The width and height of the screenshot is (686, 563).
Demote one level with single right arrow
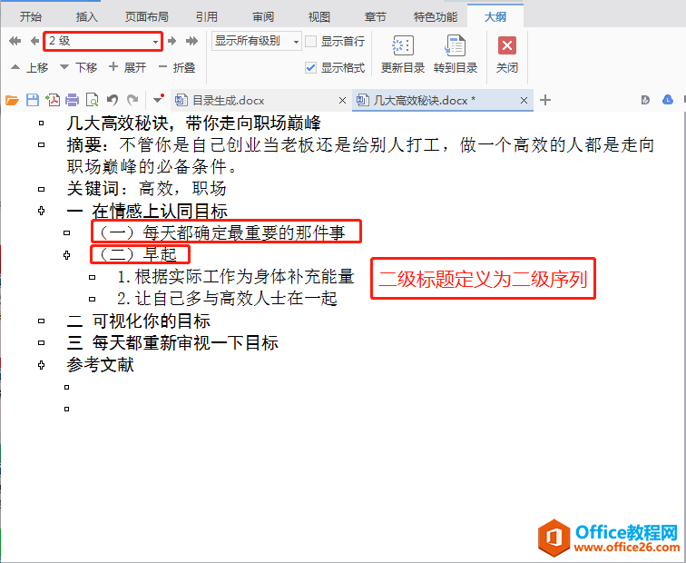click(x=171, y=41)
